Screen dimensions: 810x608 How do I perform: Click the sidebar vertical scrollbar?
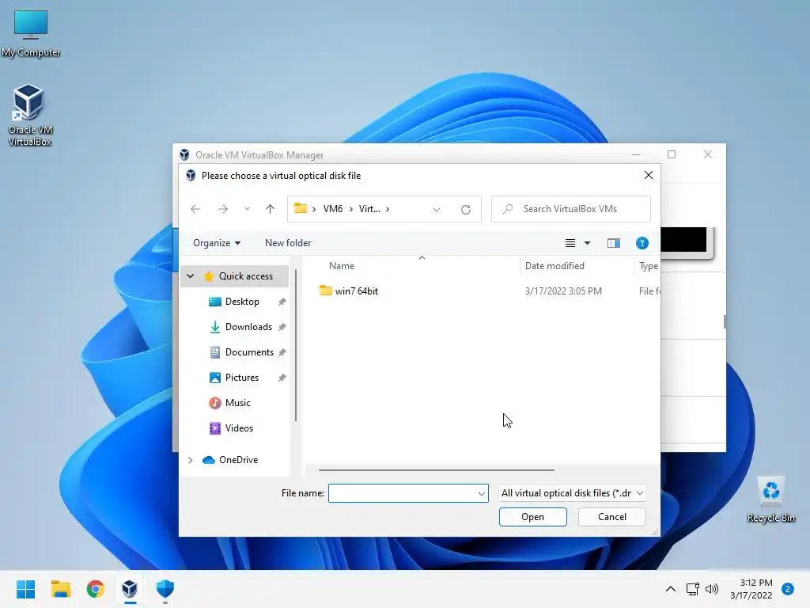click(296, 345)
